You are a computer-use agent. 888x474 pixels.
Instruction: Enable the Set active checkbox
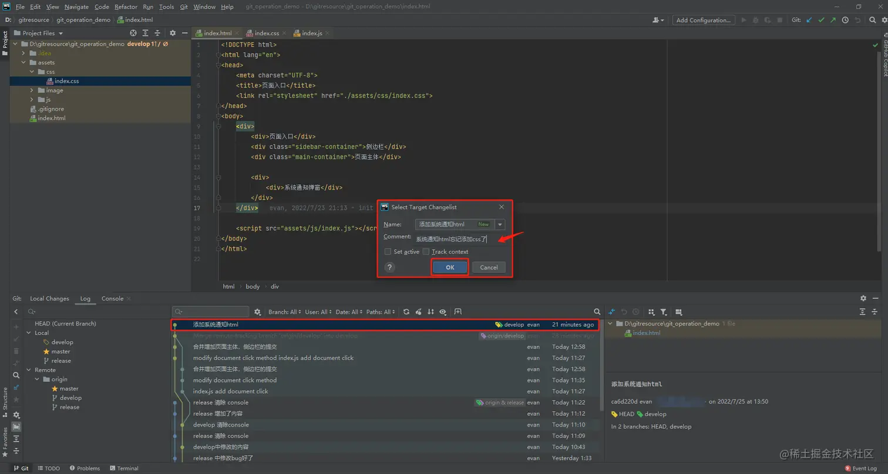pyautogui.click(x=388, y=252)
